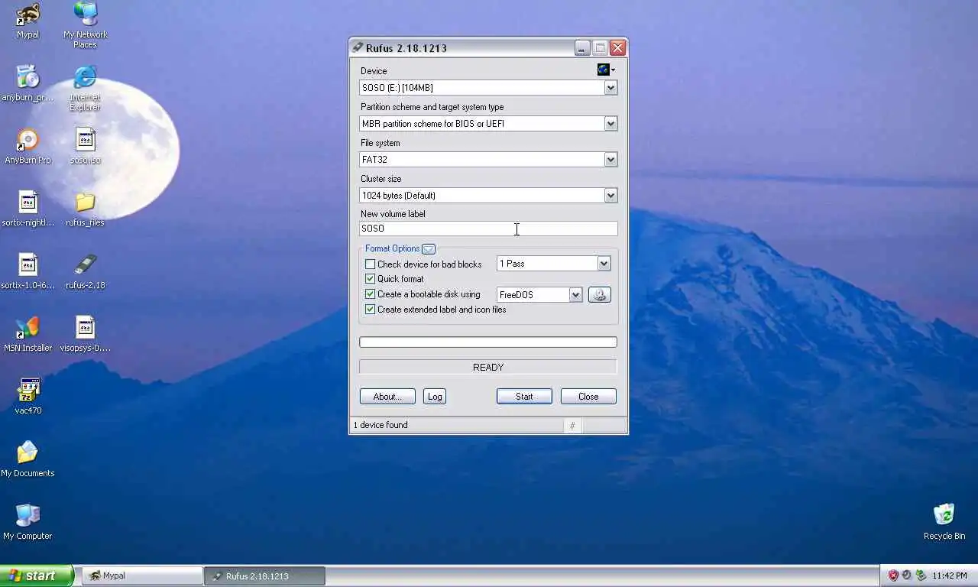The width and height of the screenshot is (978, 587).
Task: Click Safely Remove Hardware tray icon
Action: tap(921, 576)
